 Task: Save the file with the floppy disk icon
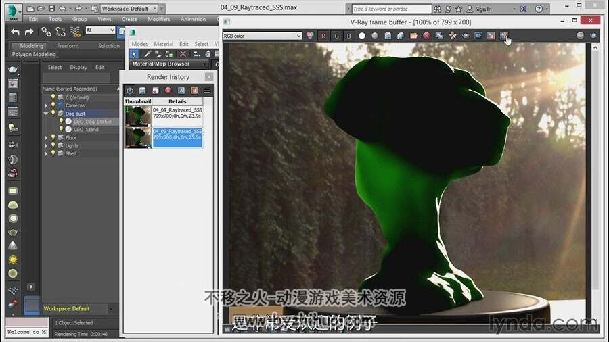click(51, 9)
